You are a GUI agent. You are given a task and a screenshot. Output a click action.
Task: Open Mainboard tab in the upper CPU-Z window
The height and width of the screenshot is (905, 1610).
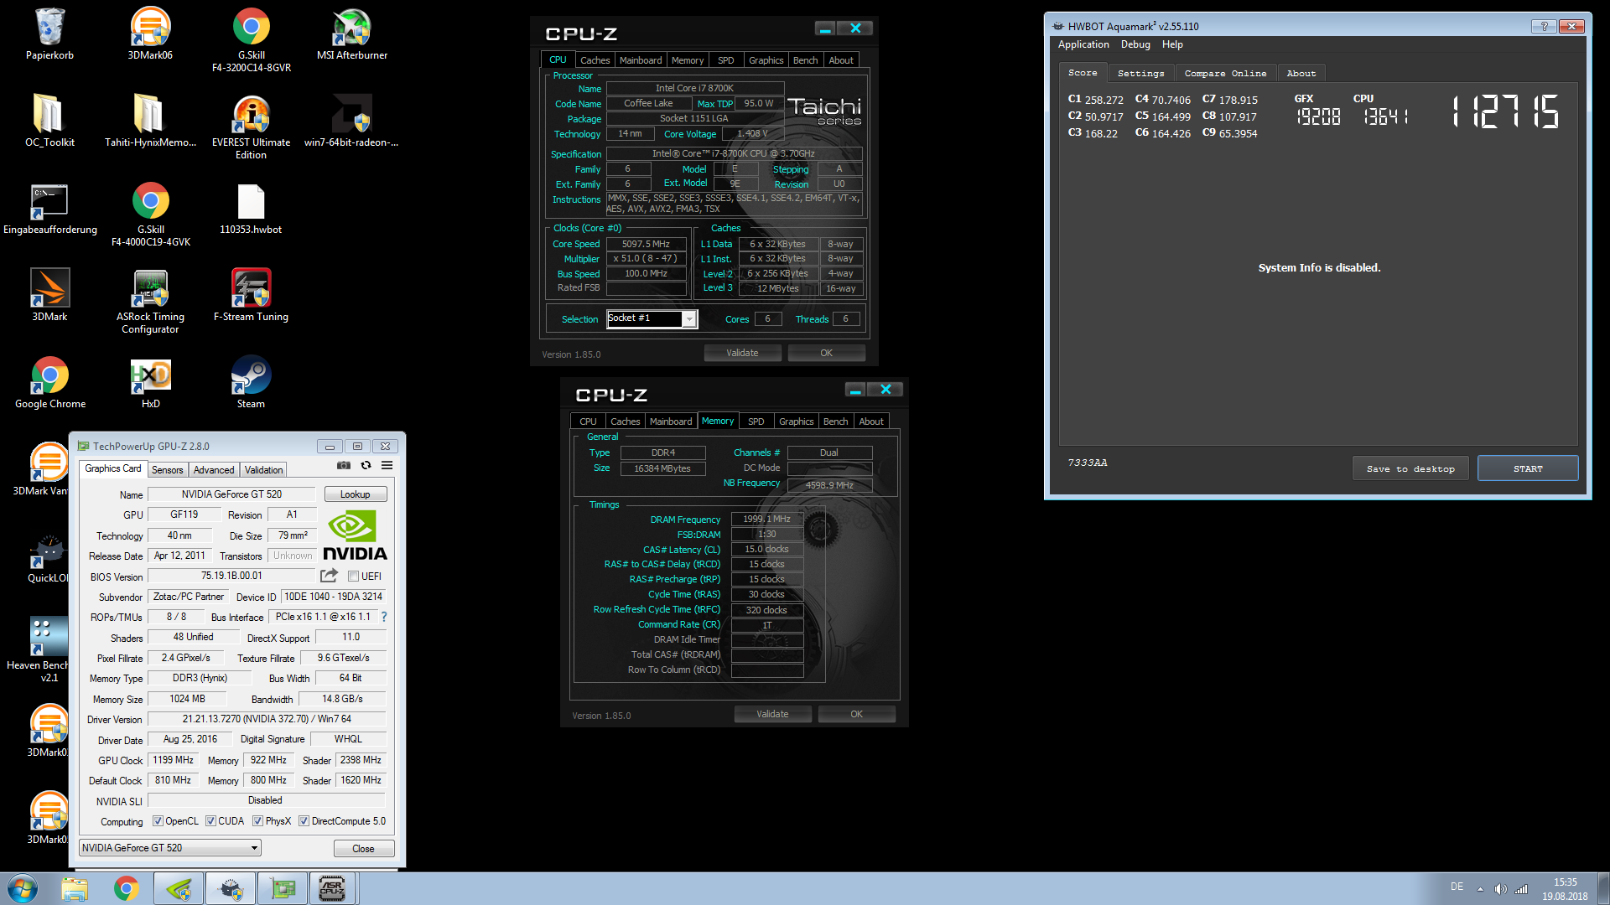(641, 60)
